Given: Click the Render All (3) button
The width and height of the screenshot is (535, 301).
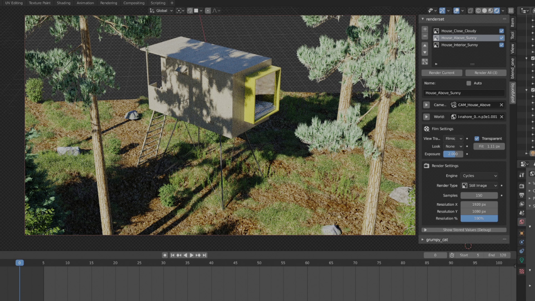Looking at the screenshot, I should 486,73.
